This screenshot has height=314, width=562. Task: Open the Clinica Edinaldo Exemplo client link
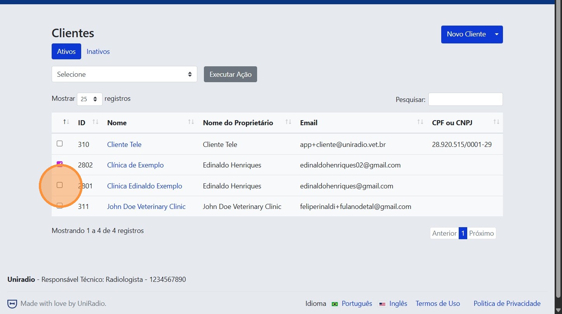(144, 186)
